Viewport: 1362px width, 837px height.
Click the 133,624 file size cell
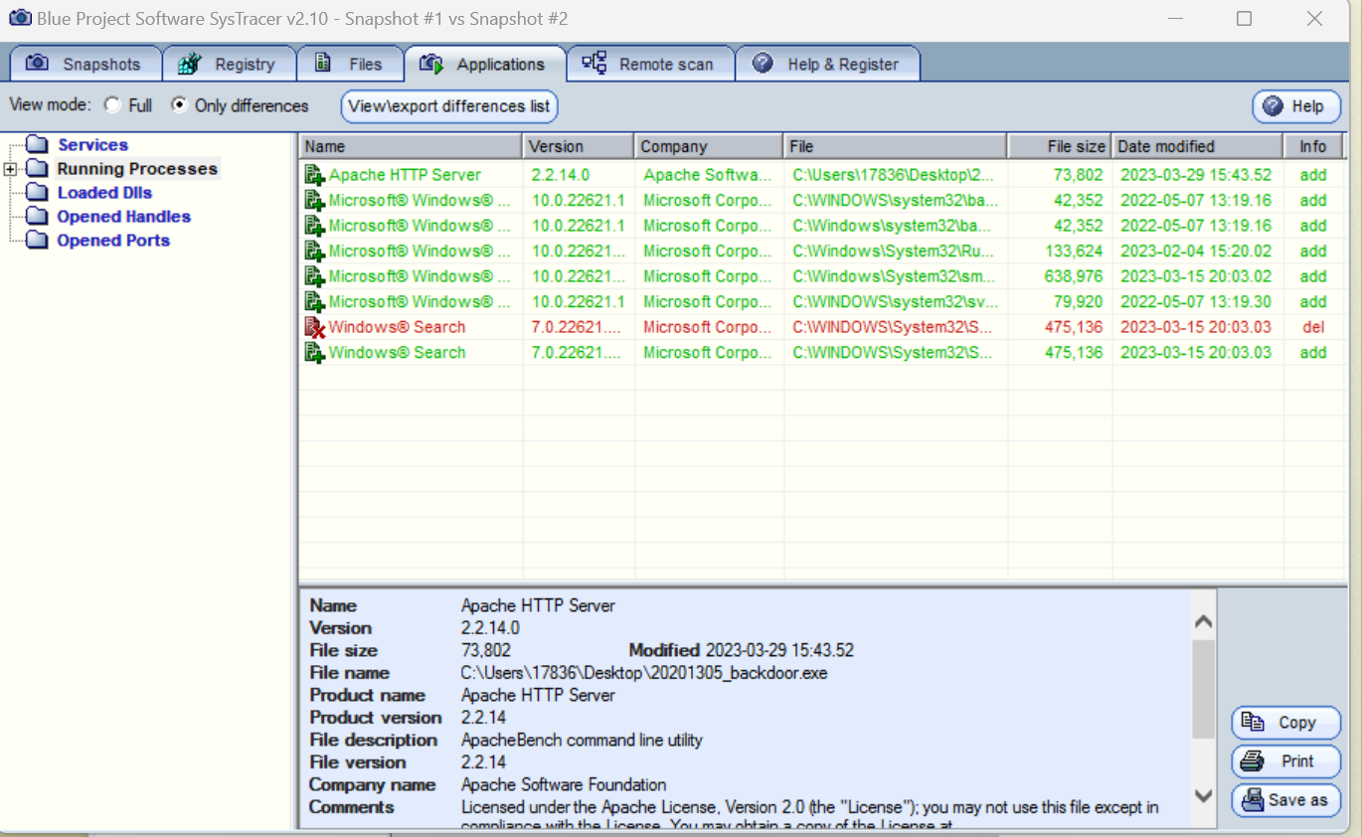click(1074, 251)
